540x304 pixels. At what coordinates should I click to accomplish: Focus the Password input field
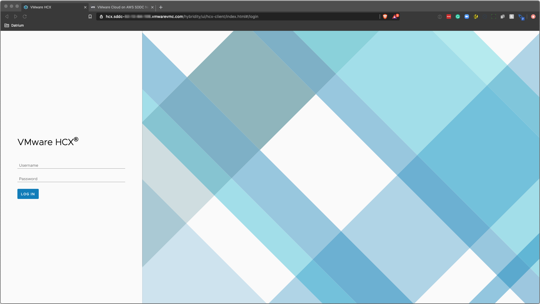tap(71, 179)
